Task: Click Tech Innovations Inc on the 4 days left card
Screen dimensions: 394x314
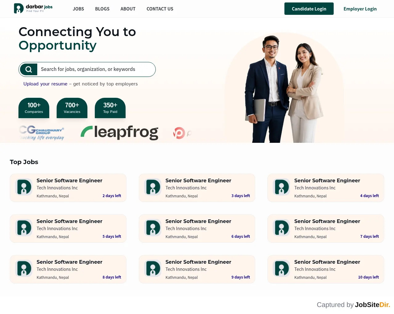Action: tap(315, 188)
